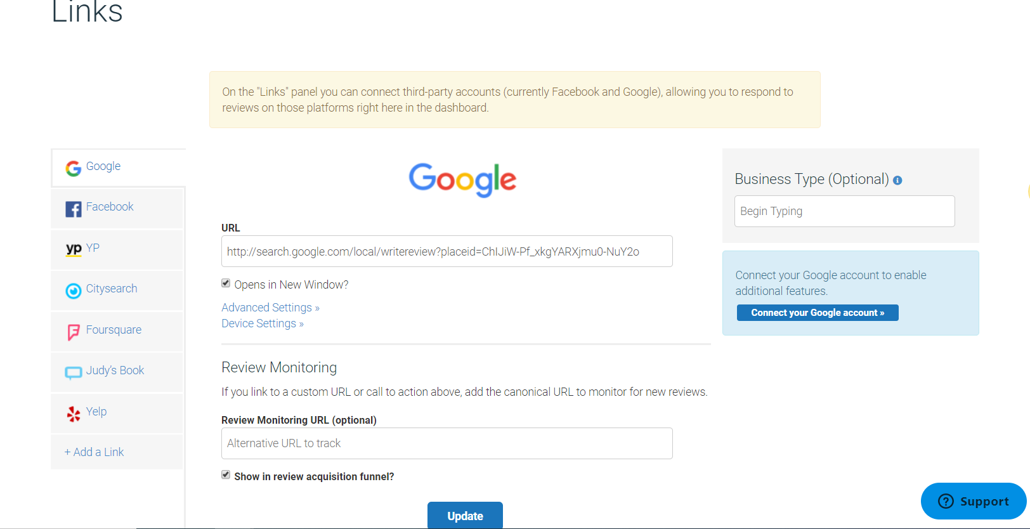Select the Citysearch link tab
The width and height of the screenshot is (1030, 529).
click(117, 290)
